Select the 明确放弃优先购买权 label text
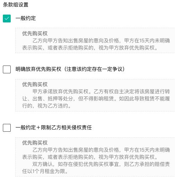This screenshot has height=178, width=175. coord(38,69)
